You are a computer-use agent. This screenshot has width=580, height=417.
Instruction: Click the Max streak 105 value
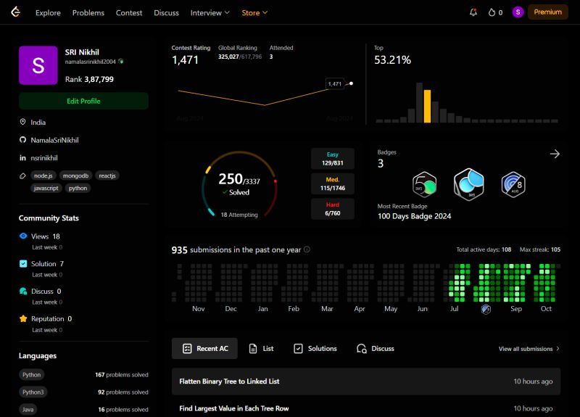555,249
